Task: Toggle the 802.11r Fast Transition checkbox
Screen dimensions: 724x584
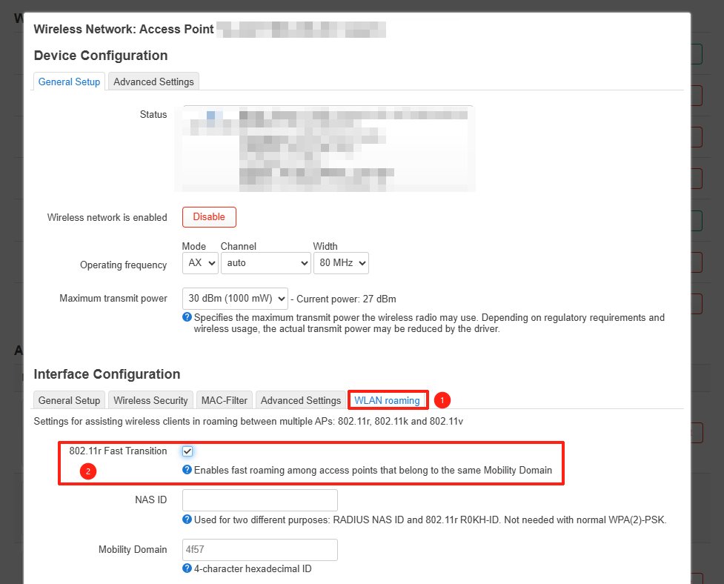Action: [187, 451]
